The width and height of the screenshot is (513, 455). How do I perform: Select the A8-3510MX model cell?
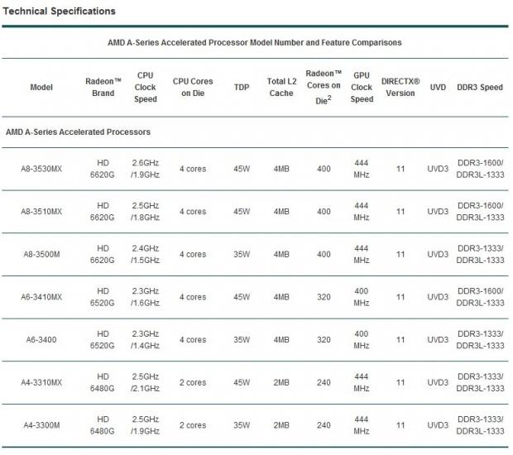(41, 212)
